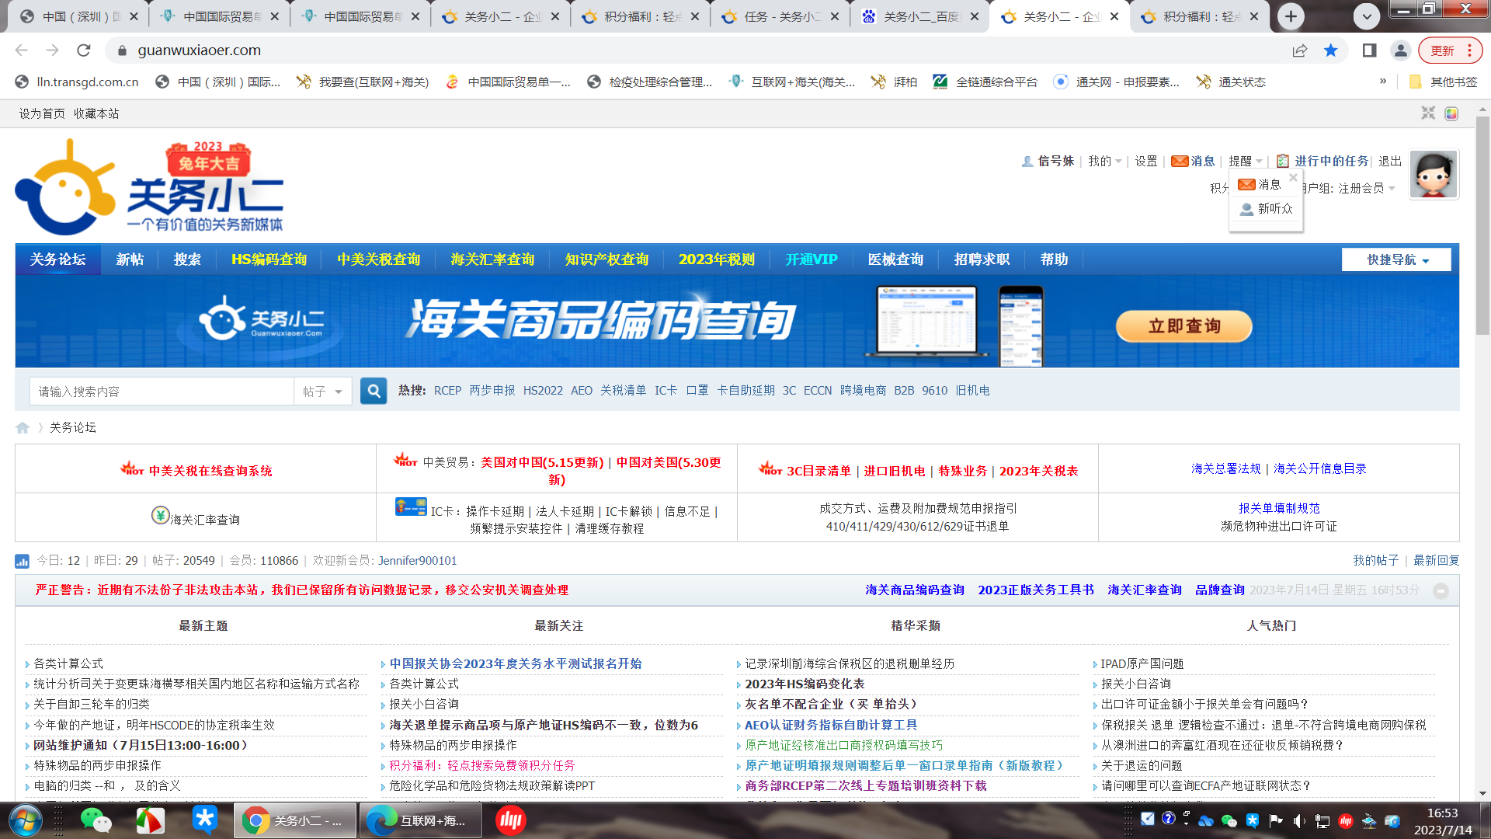Open the 海关汇率查询 nav item
The width and height of the screenshot is (1491, 839).
(492, 259)
